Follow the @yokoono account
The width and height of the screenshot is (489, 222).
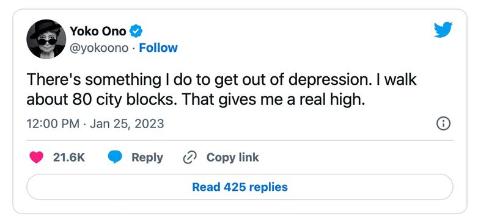coord(158,48)
